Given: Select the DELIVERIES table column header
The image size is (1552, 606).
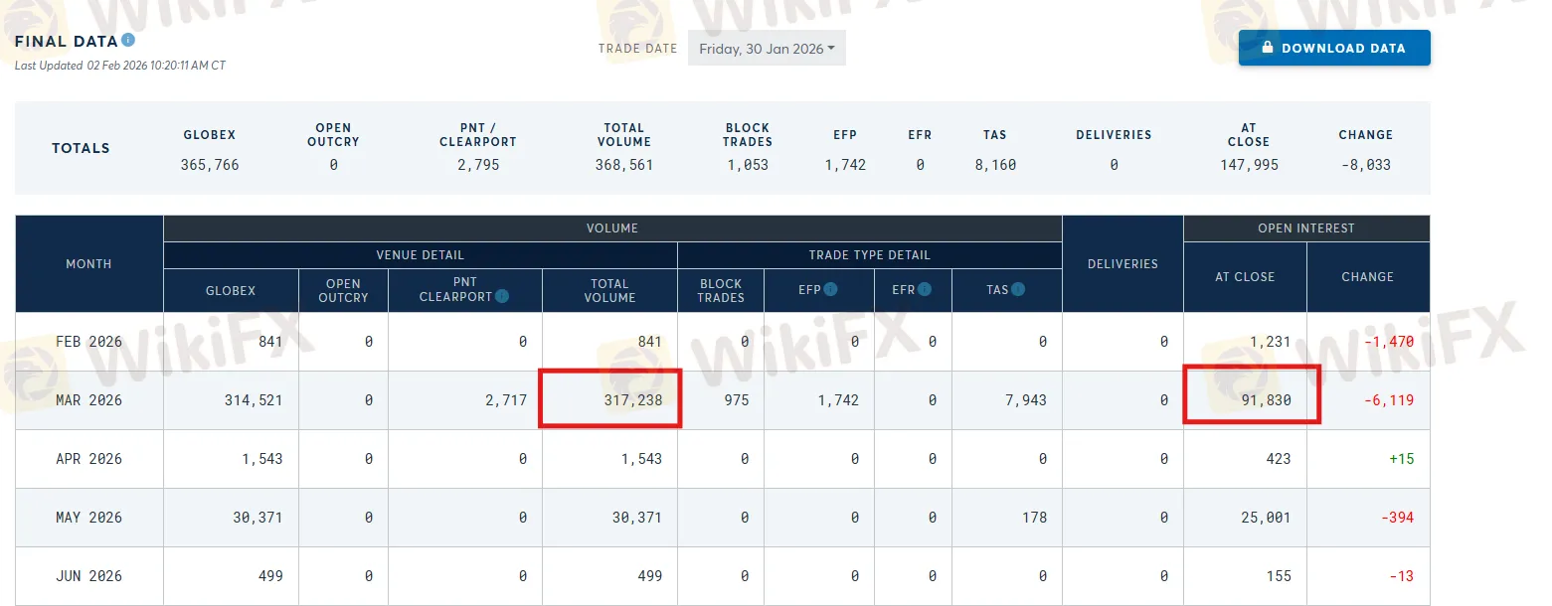Looking at the screenshot, I should pos(1122,264).
